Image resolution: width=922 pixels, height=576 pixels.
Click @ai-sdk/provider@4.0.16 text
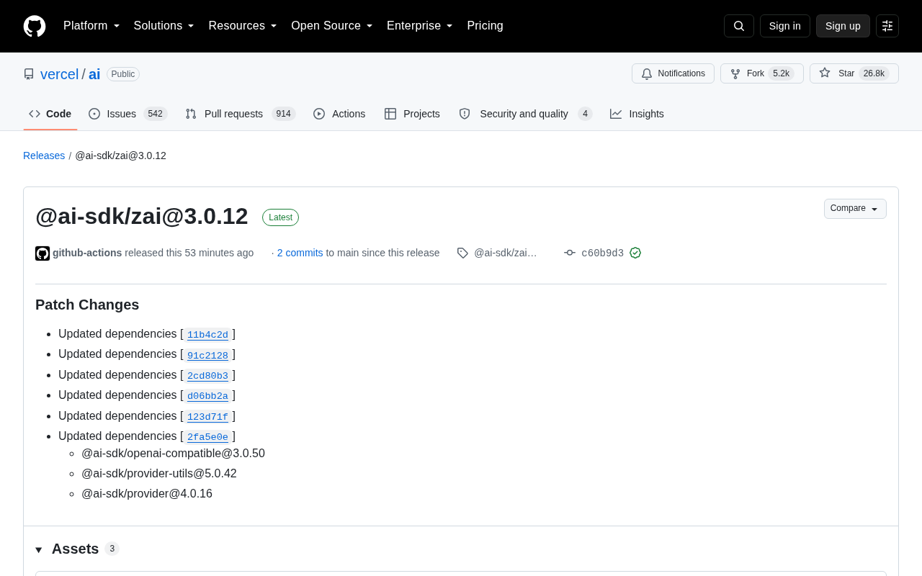coord(147,494)
